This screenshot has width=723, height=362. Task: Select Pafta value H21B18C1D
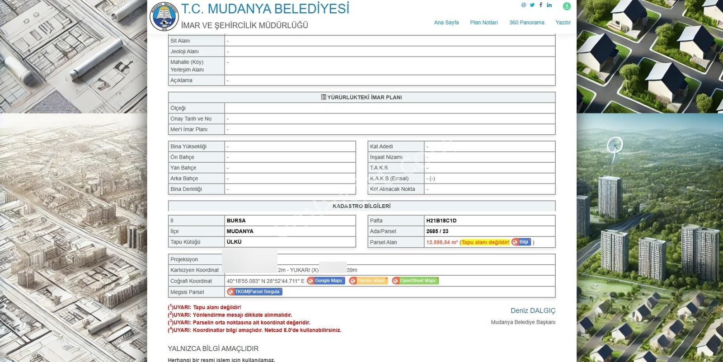(x=441, y=221)
